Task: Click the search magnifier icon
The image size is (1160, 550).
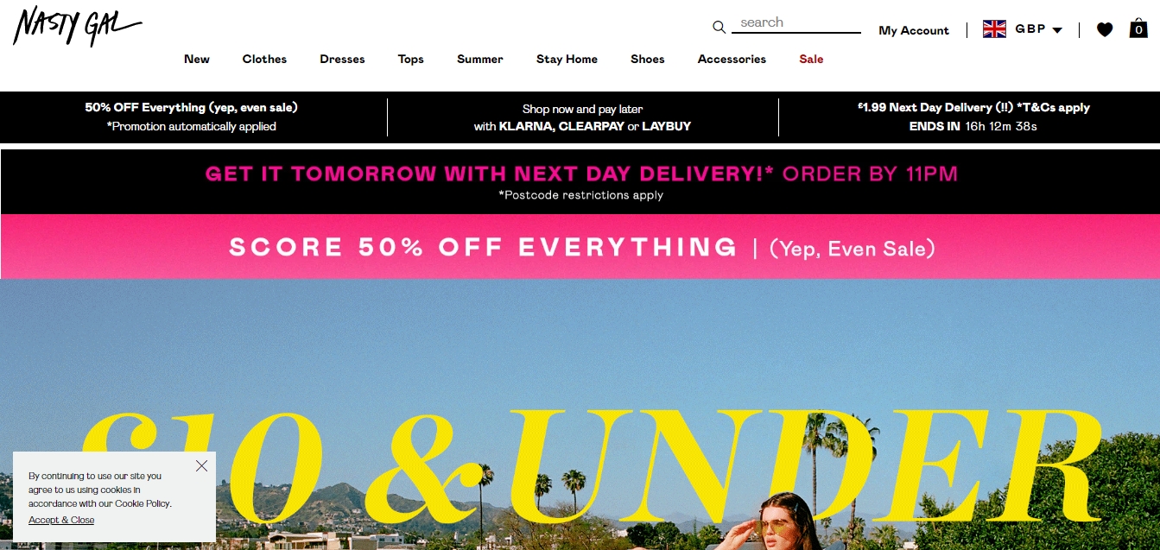Action: click(x=719, y=28)
